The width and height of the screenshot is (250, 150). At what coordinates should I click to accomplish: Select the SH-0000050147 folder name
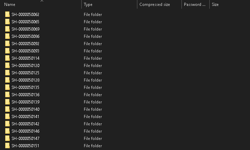[25, 139]
